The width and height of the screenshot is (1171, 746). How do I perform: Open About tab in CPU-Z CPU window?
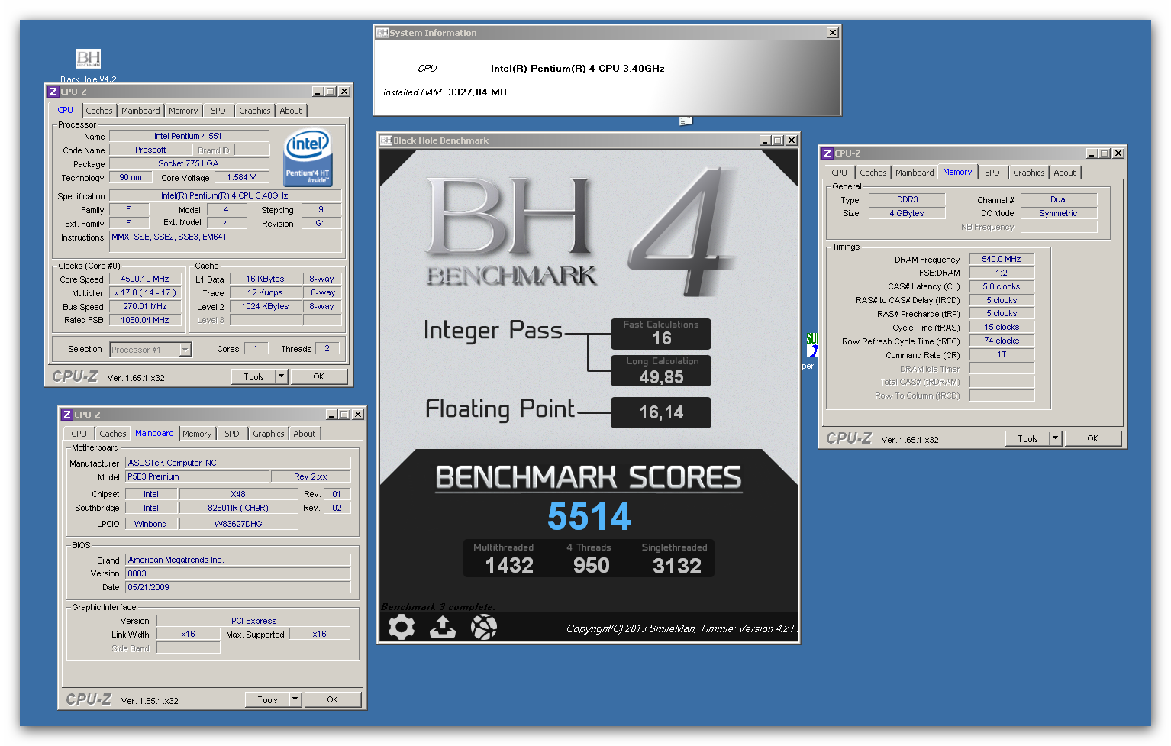coord(291,111)
